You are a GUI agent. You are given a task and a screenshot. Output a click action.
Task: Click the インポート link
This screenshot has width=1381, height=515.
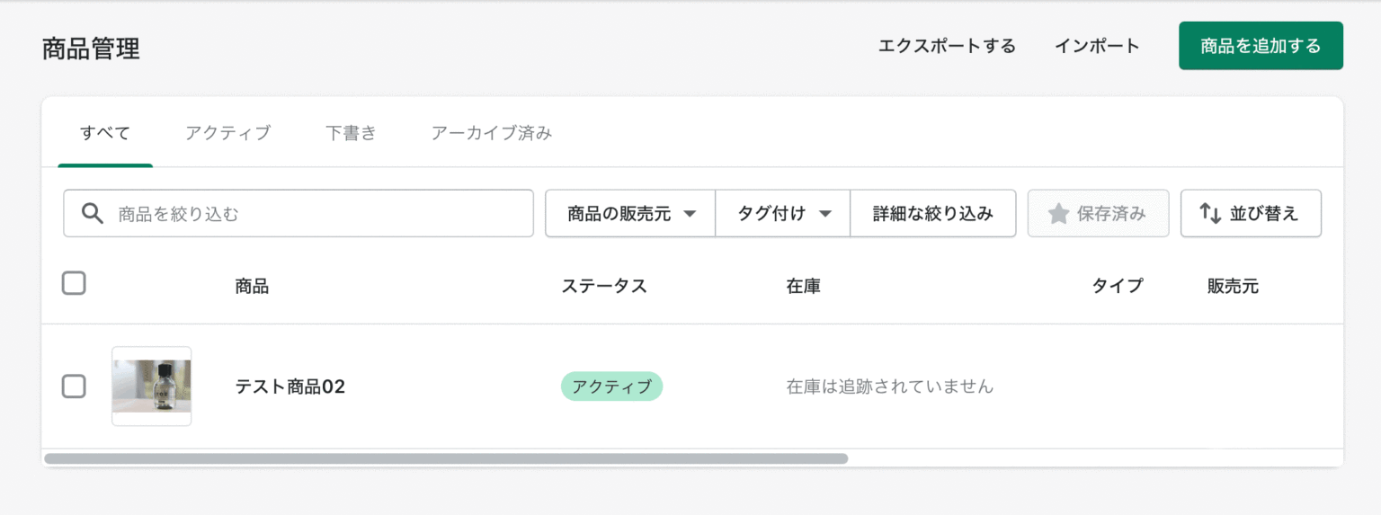(1097, 46)
